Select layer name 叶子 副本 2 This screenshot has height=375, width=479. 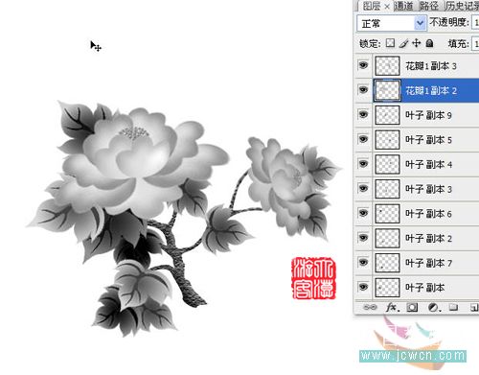tap(428, 239)
